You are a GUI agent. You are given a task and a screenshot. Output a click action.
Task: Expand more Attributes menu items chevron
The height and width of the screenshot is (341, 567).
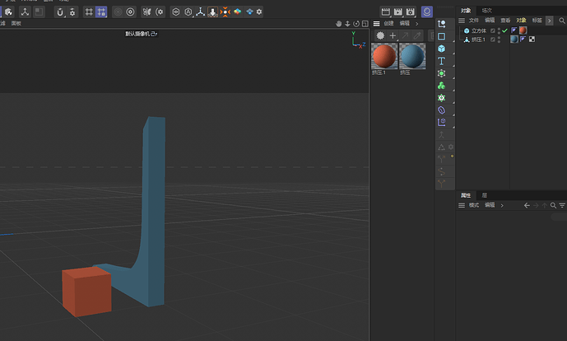coord(501,205)
